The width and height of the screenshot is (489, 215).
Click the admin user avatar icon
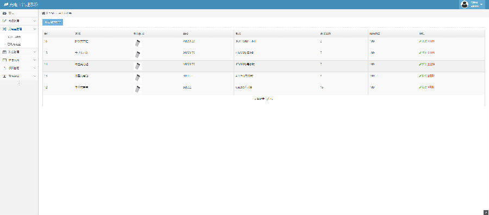tap(465, 4)
